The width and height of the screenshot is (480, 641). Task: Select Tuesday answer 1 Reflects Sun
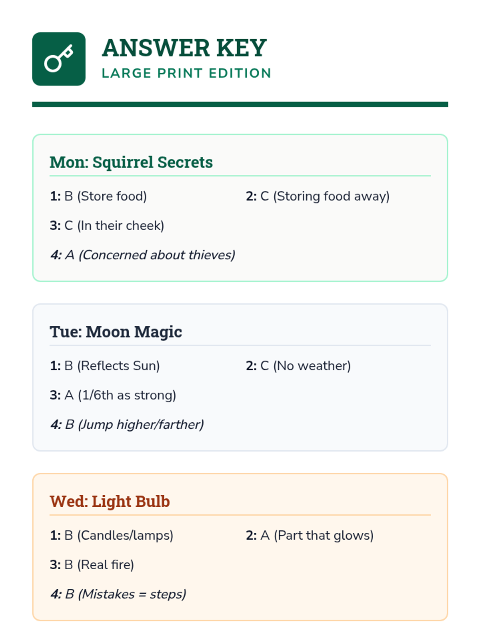point(105,366)
